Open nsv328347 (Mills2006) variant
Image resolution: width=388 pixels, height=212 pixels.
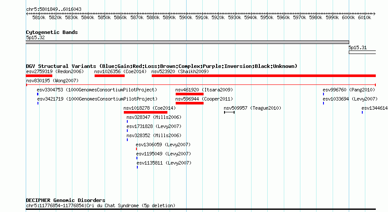154,118
